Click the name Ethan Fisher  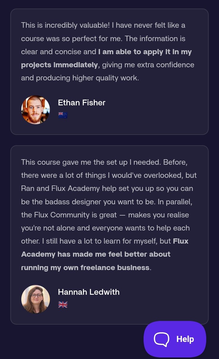tap(82, 103)
